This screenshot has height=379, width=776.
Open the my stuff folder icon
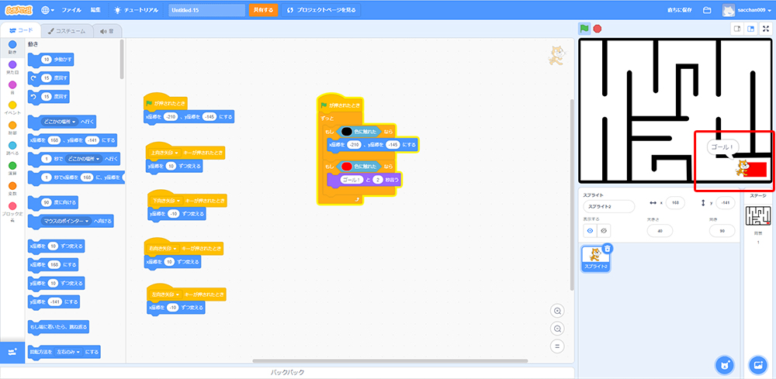[x=707, y=10]
